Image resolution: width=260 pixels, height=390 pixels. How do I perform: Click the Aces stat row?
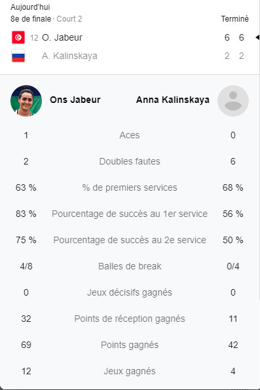[x=130, y=135]
